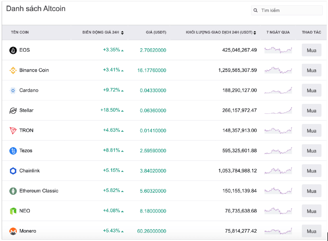Viewport: 328px width, 241px height.
Task: Click the Binance Coin price 16.17760000
Action: [x=152, y=70]
